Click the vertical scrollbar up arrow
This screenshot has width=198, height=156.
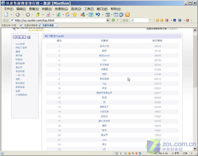click(195, 30)
